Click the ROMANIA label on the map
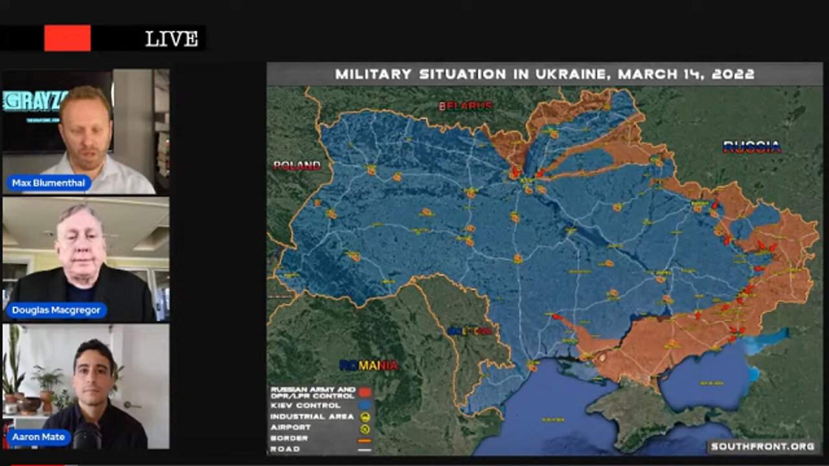The image size is (829, 466). point(369,366)
